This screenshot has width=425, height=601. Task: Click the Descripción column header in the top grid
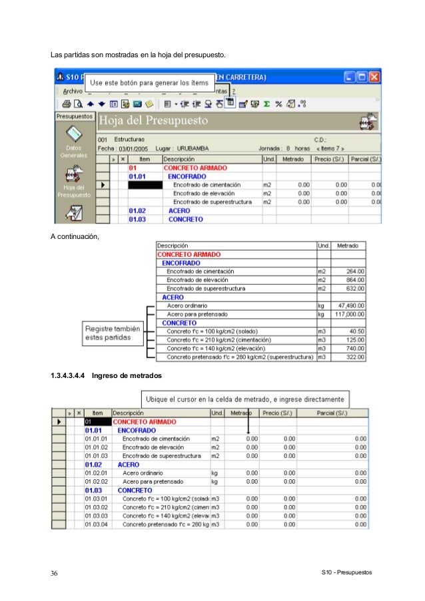tap(212, 159)
